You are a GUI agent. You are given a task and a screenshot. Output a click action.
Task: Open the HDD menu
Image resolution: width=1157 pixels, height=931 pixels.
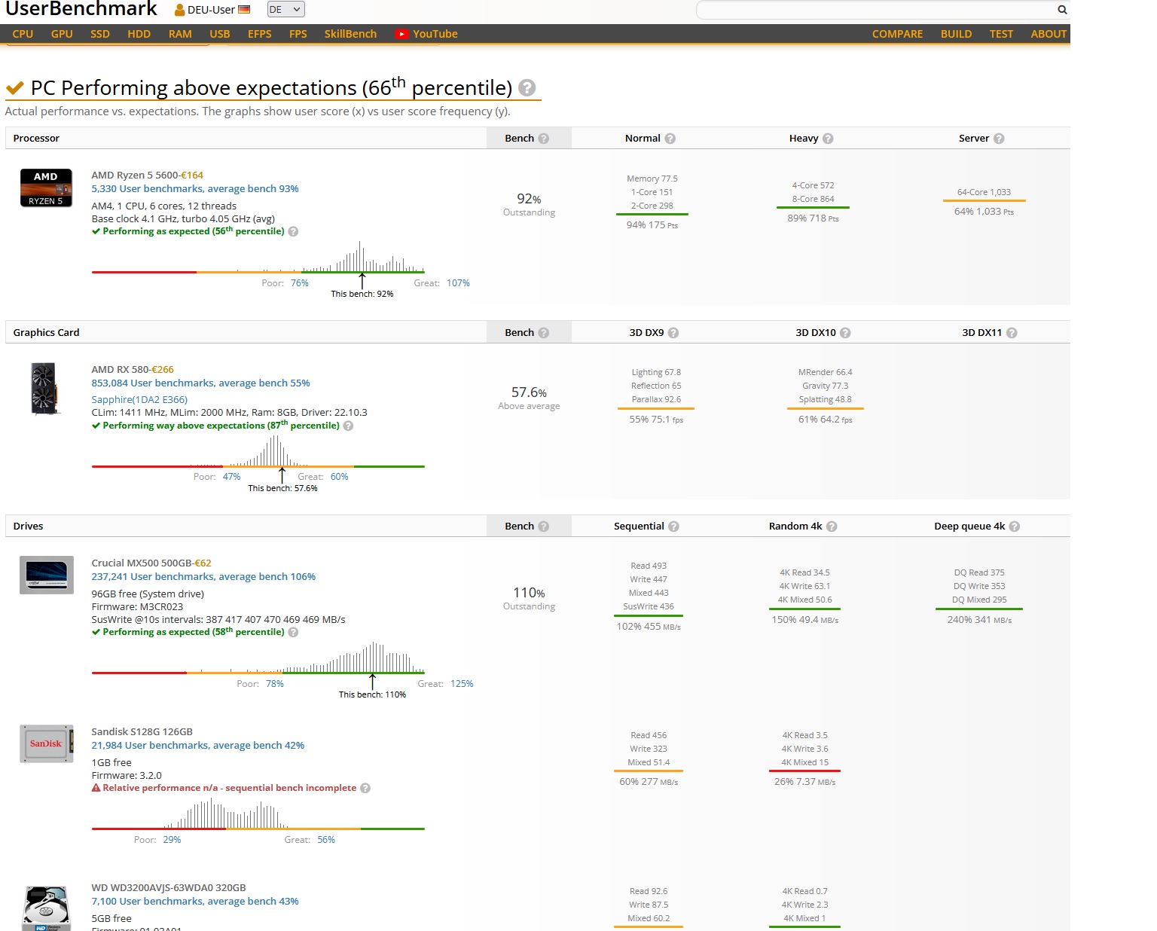click(x=139, y=34)
